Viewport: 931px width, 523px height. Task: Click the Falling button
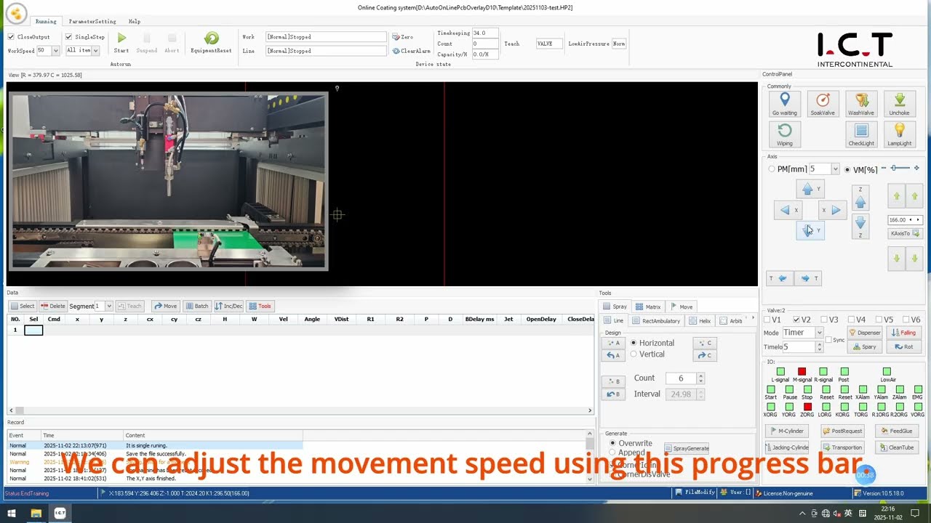coord(903,333)
